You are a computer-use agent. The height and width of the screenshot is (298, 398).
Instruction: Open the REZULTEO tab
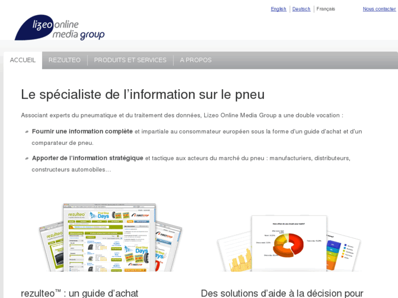point(65,60)
